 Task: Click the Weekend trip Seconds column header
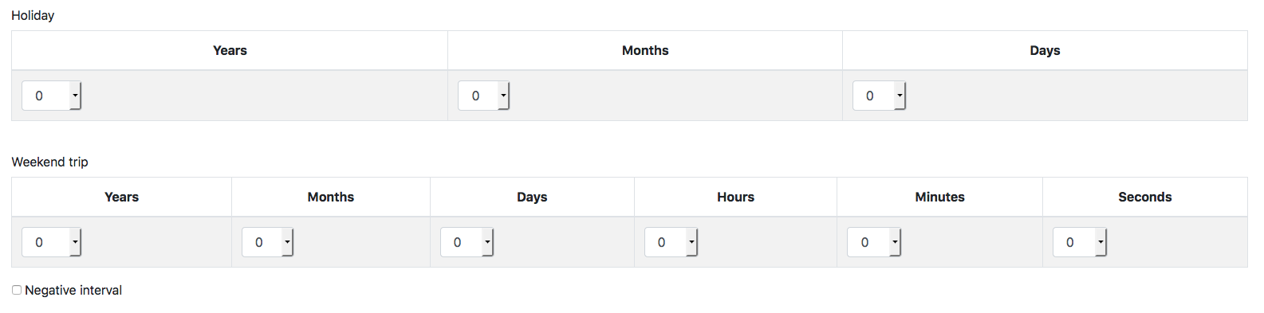point(1144,197)
